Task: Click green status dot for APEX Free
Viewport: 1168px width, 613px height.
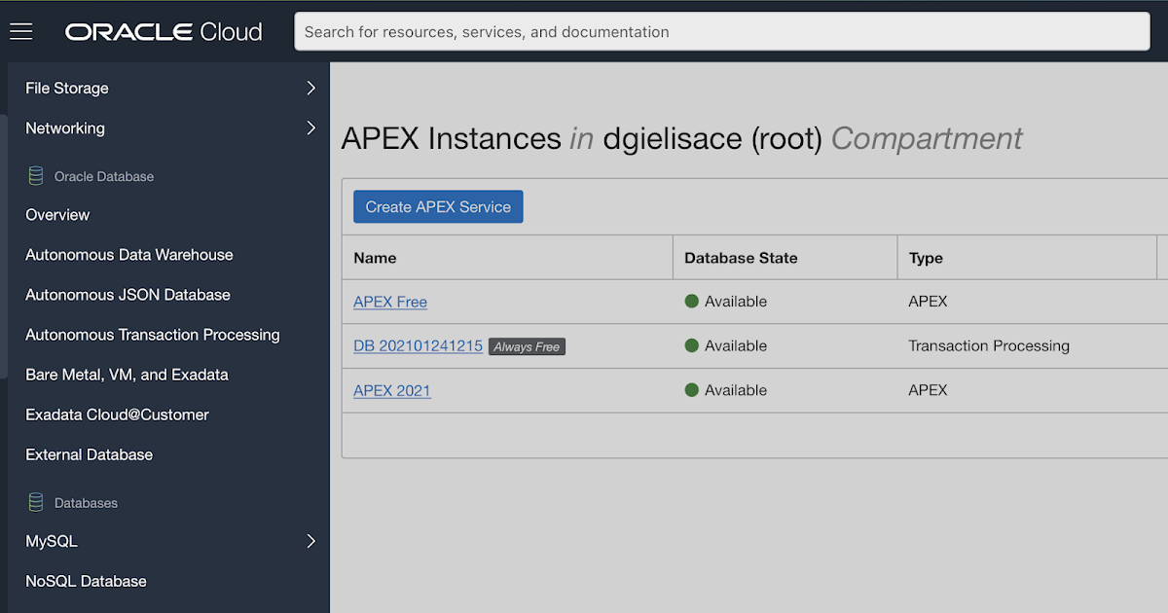Action: point(692,302)
